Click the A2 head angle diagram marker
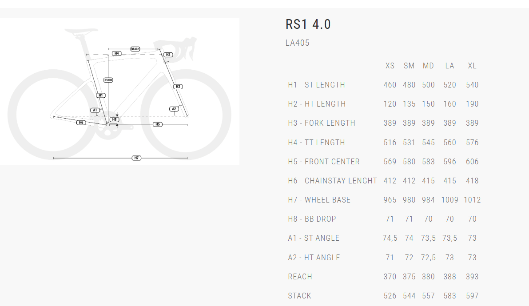This screenshot has height=306, width=529. pos(174,109)
